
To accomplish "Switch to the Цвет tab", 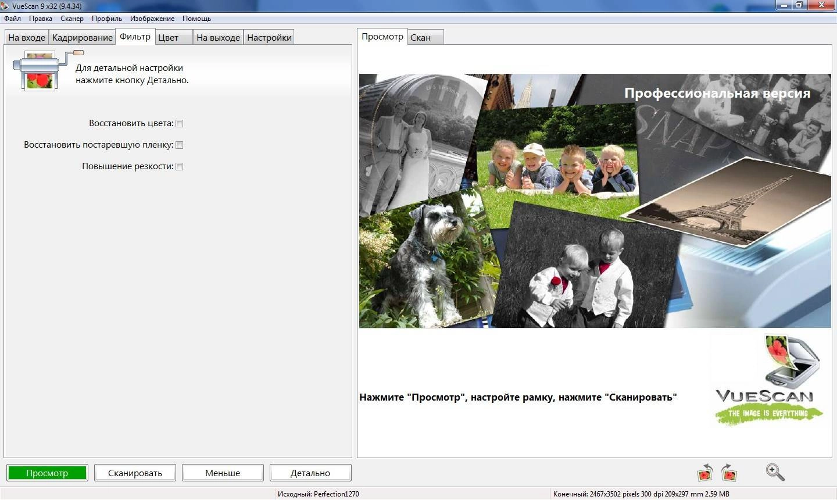I will [174, 37].
